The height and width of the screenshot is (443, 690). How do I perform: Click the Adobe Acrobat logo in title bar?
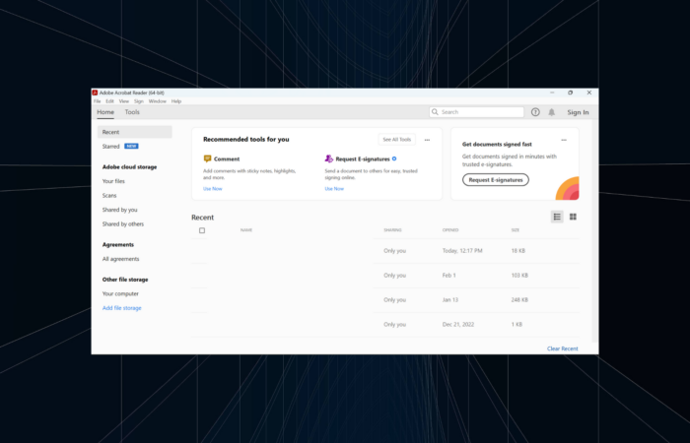[x=95, y=93]
